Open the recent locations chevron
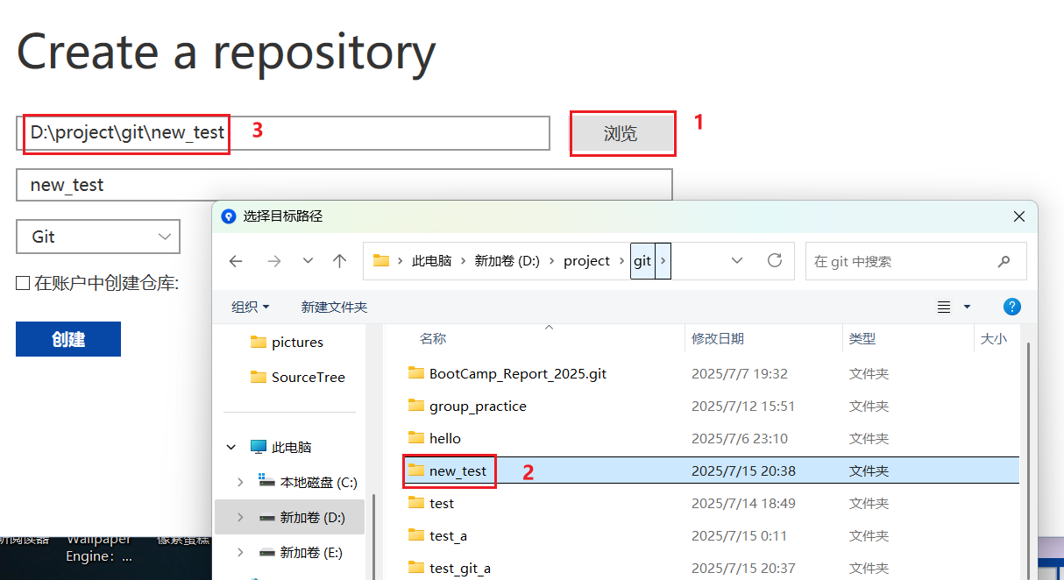Image resolution: width=1064 pixels, height=580 pixels. click(x=308, y=261)
